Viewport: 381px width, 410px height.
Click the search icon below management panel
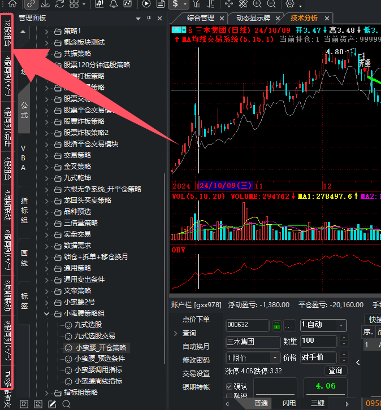click(66, 404)
